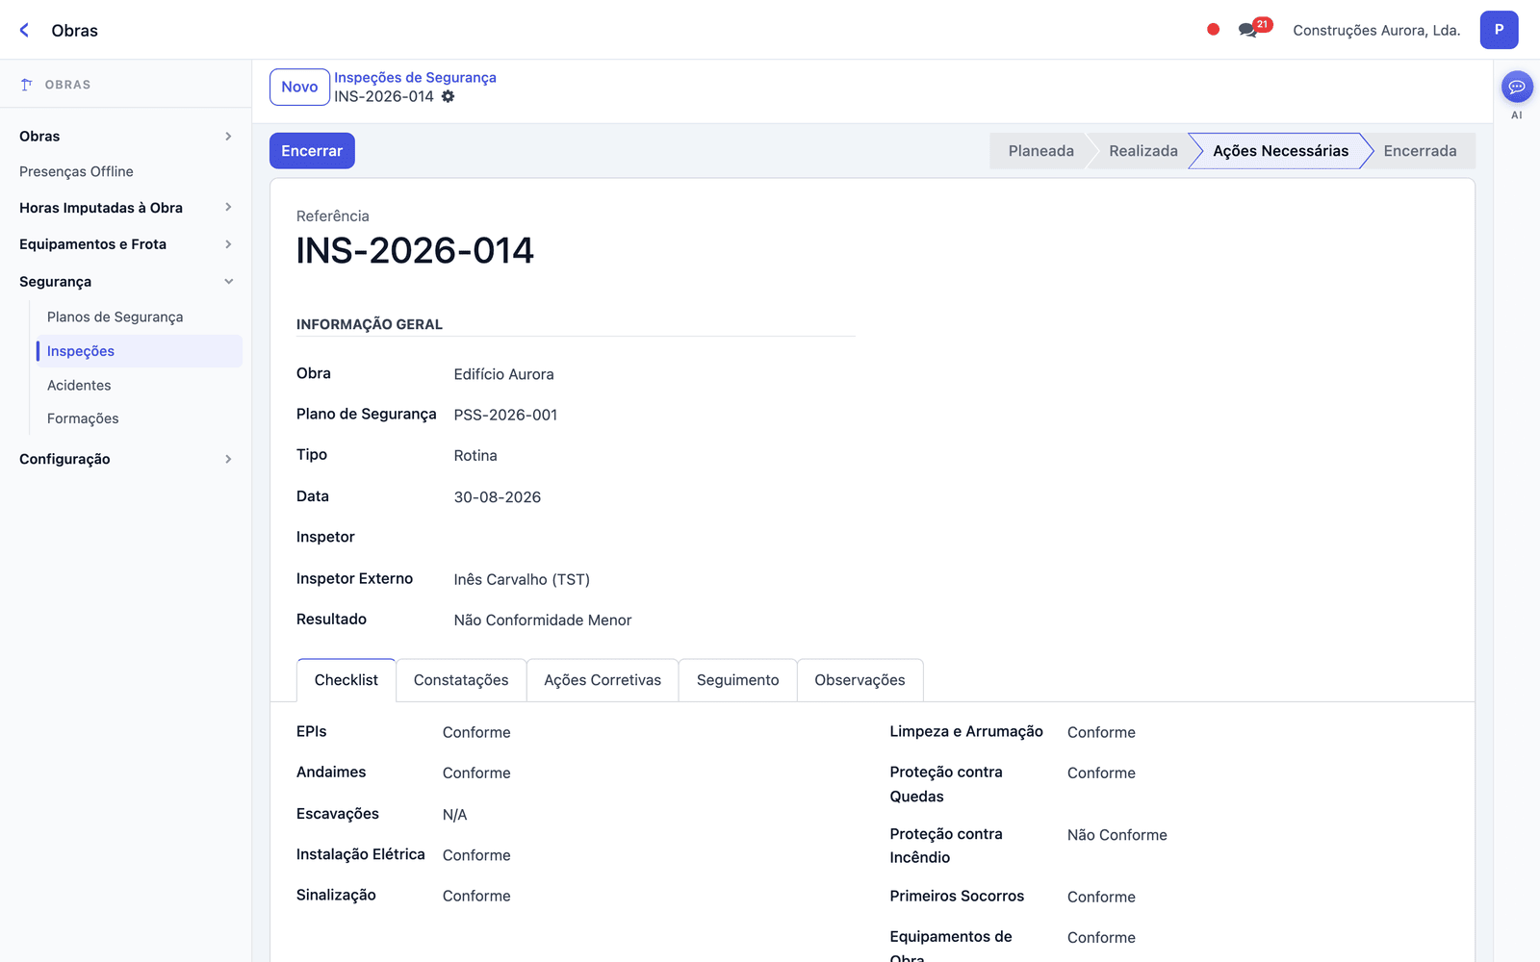Set status to Planeada
This screenshot has width=1540, height=962.
[x=1040, y=151]
